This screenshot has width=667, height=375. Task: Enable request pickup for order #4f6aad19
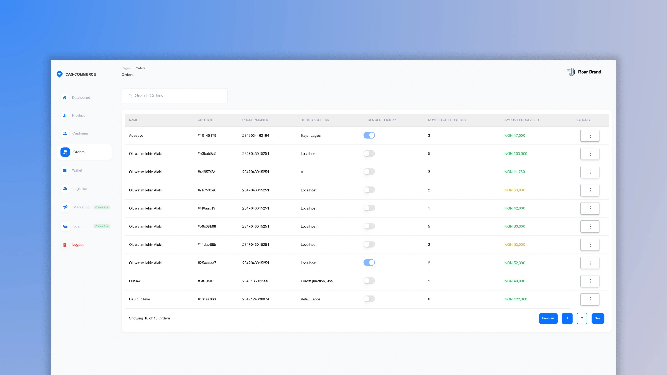tap(369, 208)
